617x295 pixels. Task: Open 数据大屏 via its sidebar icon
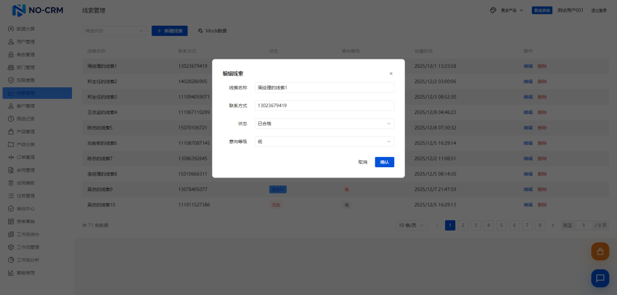[11, 29]
